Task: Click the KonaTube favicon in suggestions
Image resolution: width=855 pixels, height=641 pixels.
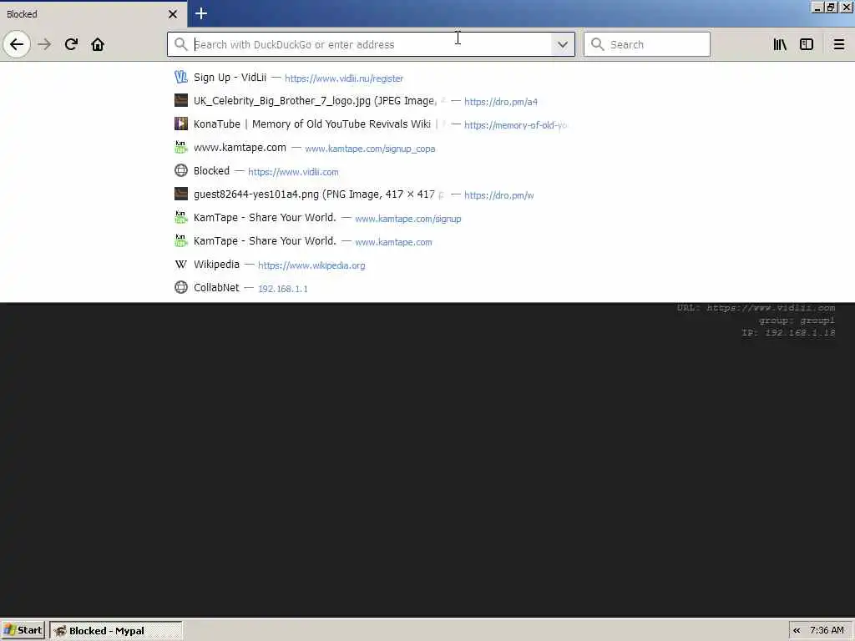Action: [x=181, y=124]
